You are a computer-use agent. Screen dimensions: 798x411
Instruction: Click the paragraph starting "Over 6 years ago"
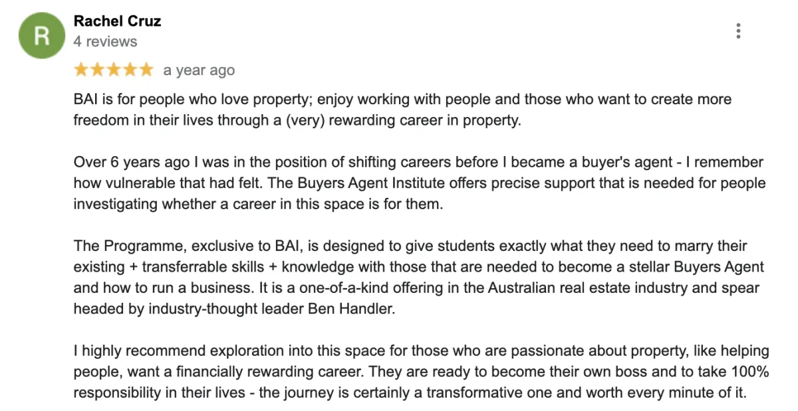[420, 183]
